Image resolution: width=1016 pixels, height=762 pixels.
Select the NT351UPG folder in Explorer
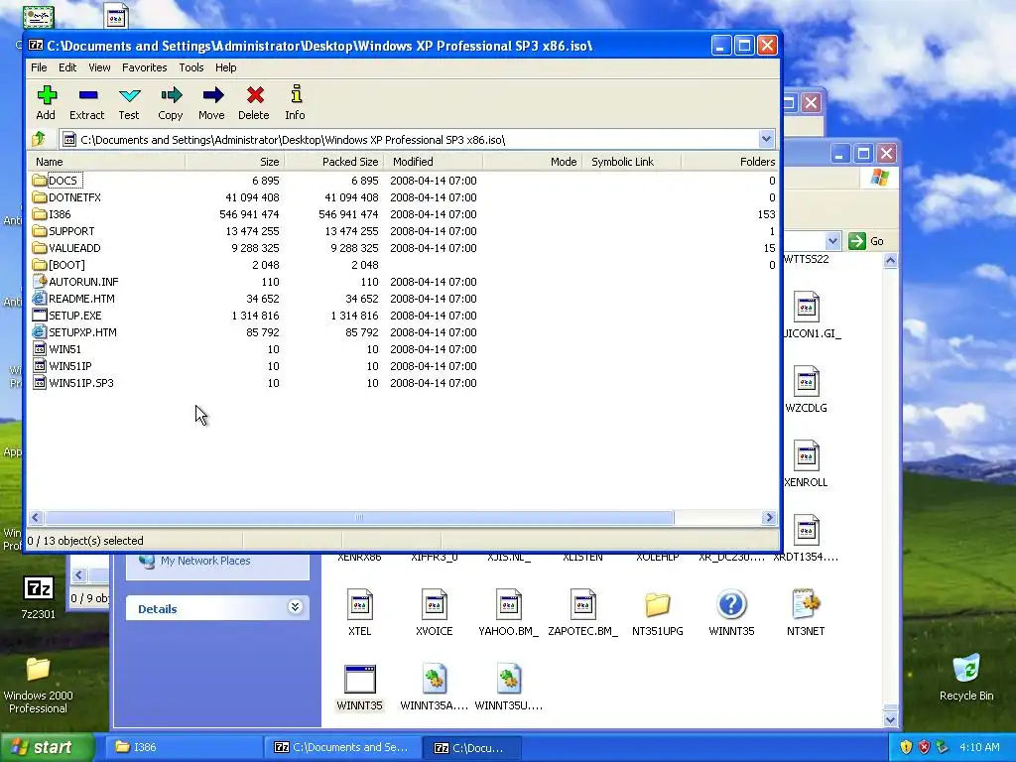pyautogui.click(x=657, y=613)
